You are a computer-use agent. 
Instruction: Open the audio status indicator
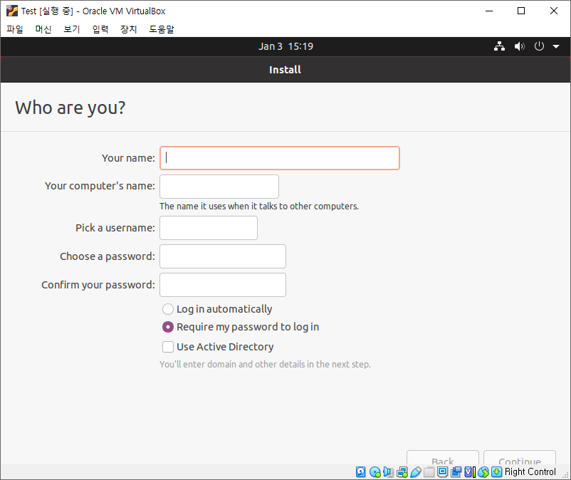388,472
